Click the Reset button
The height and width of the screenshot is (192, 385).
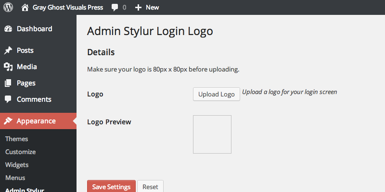(150, 186)
